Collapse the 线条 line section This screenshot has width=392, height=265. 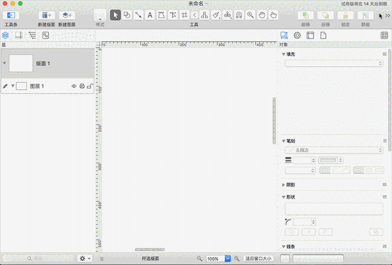(284, 246)
